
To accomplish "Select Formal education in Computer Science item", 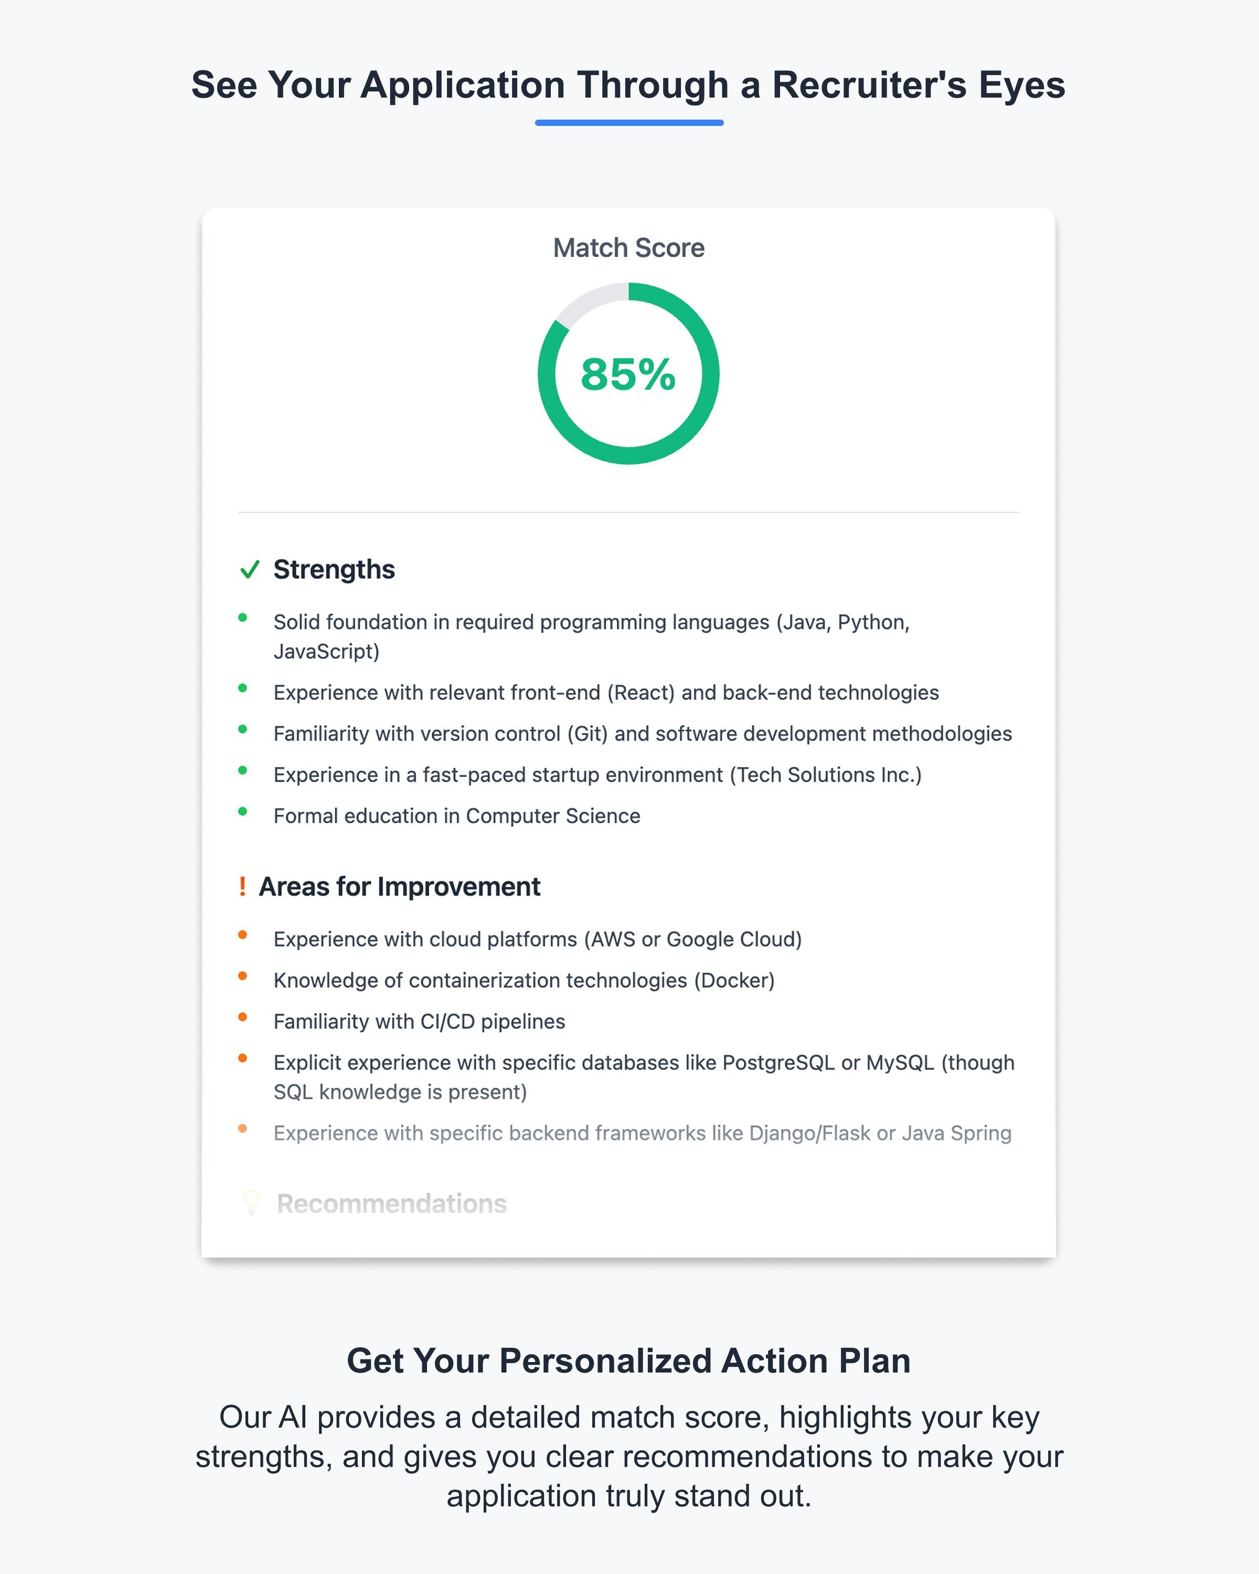I will pos(457,815).
